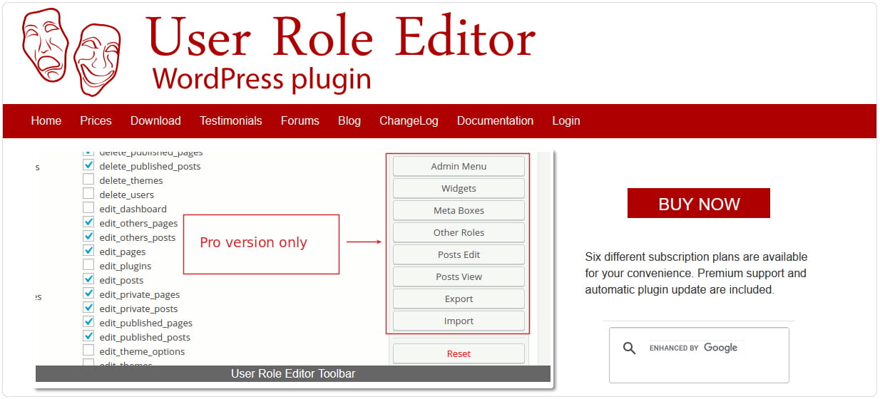Enable the delete_users checkbox
880x399 pixels.
(x=88, y=194)
